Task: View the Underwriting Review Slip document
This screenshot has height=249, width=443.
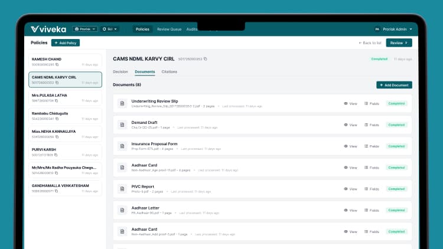Action: click(350, 104)
